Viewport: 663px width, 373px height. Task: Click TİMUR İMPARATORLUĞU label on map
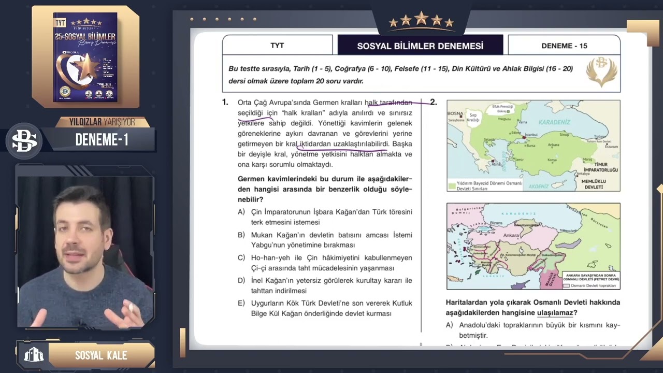[x=601, y=167]
